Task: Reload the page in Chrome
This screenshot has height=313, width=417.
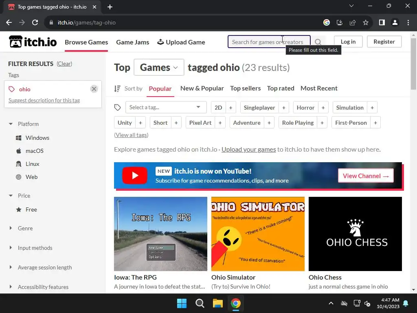Action: [x=35, y=23]
